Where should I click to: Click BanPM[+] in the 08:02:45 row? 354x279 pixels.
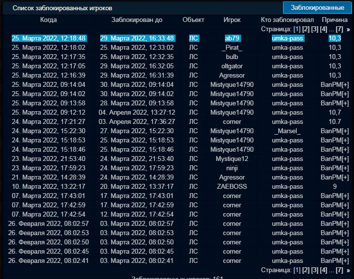point(335,251)
